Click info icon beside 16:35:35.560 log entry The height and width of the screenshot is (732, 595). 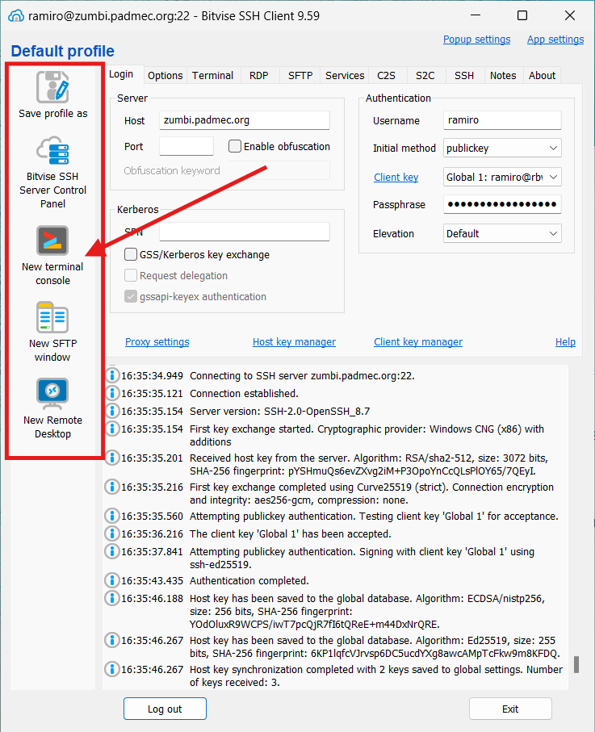pyautogui.click(x=112, y=516)
